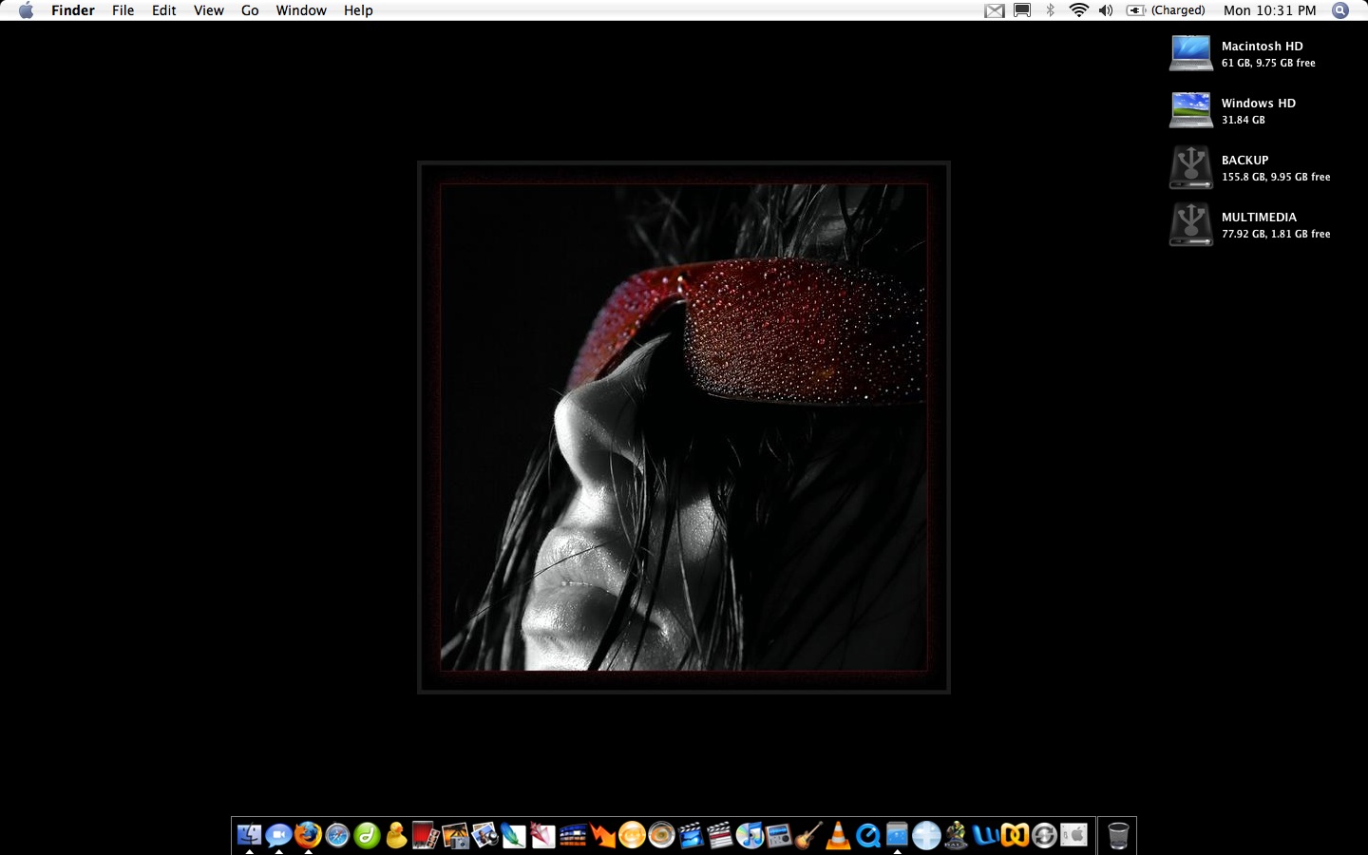Open Illustrator pink flower icon
Image resolution: width=1368 pixels, height=855 pixels.
tap(543, 835)
